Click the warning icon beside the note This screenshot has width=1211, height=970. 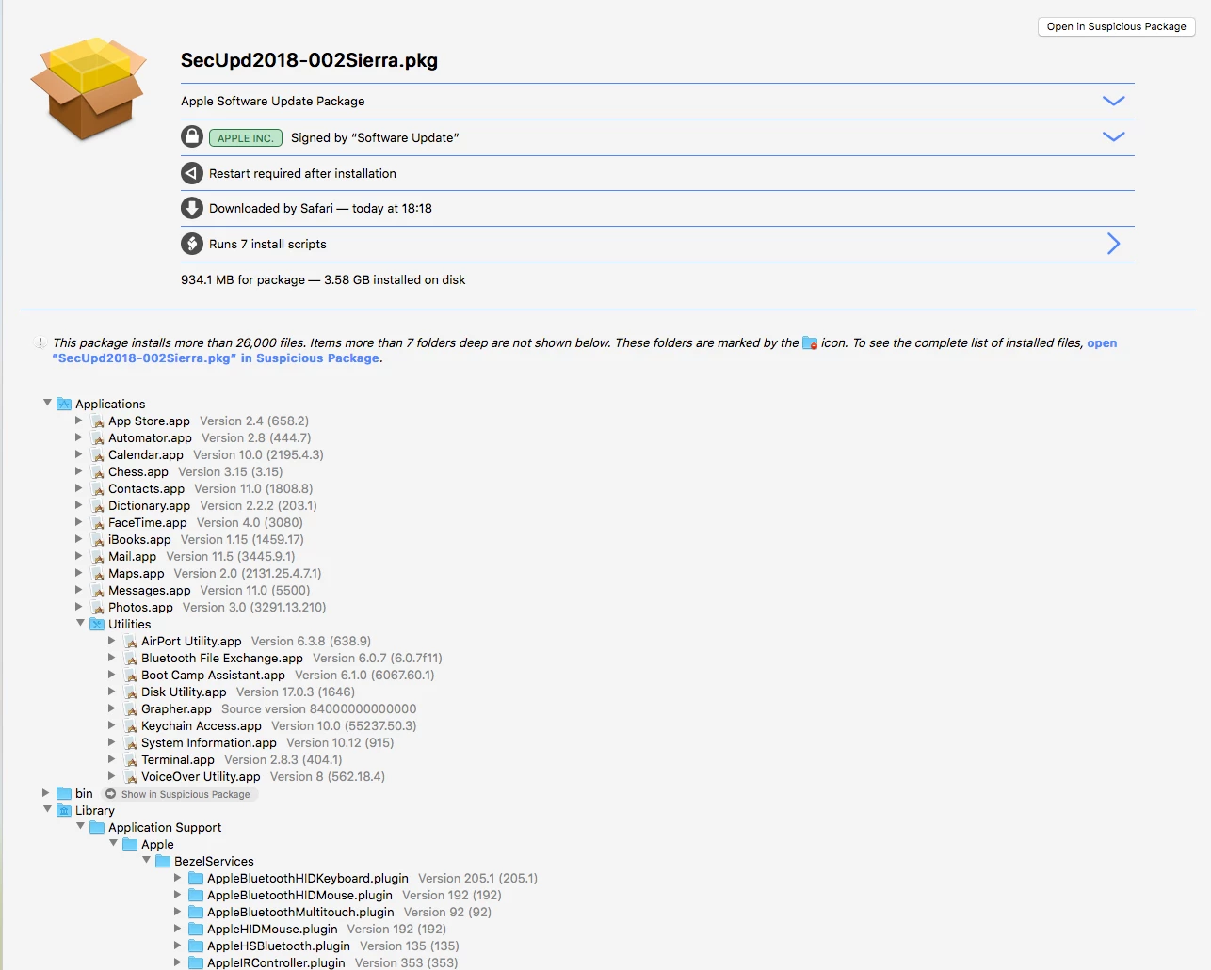point(40,342)
